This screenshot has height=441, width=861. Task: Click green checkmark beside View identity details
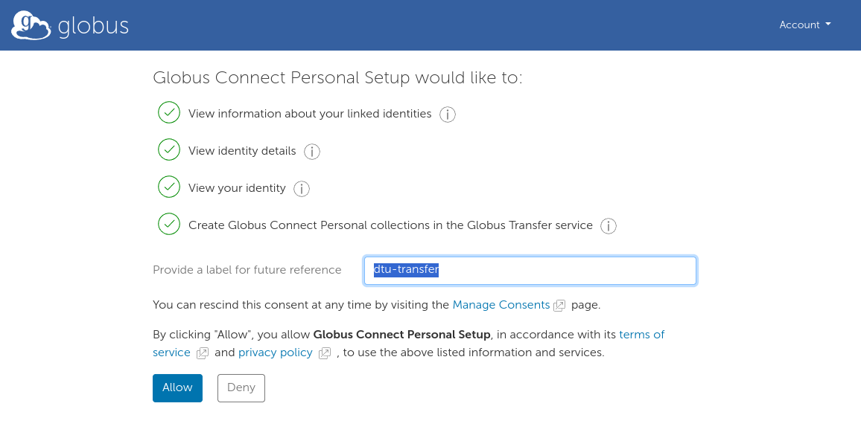[169, 150]
